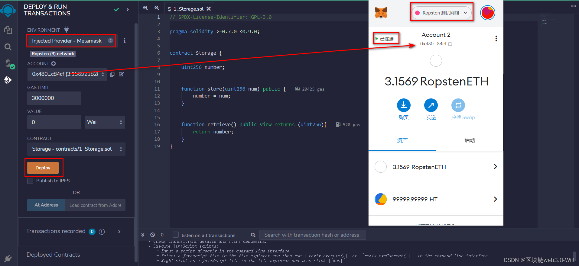The width and height of the screenshot is (579, 266).
Task: Click the green checkmark in Deploy panel header
Action: click(116, 10)
